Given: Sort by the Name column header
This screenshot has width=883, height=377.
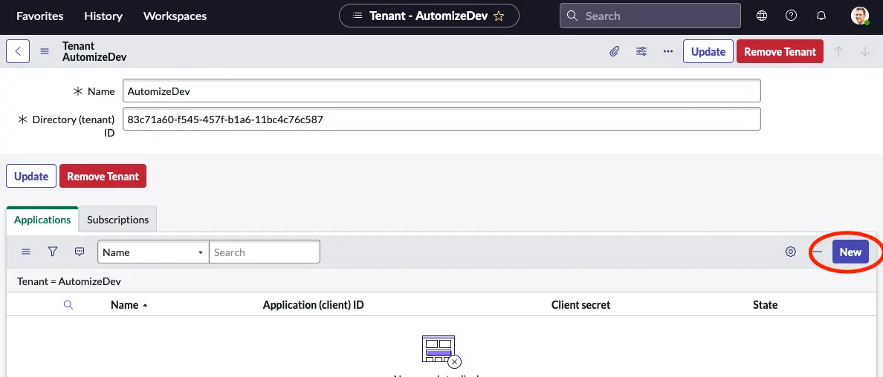Looking at the screenshot, I should point(124,304).
